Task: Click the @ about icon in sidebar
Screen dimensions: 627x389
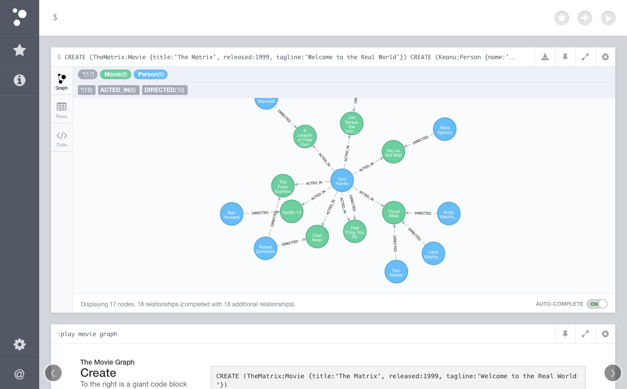Action: (x=20, y=374)
